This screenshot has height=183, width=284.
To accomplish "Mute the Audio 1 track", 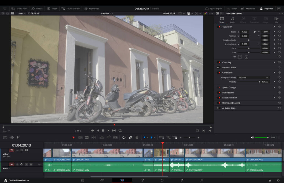I will 31,164.
